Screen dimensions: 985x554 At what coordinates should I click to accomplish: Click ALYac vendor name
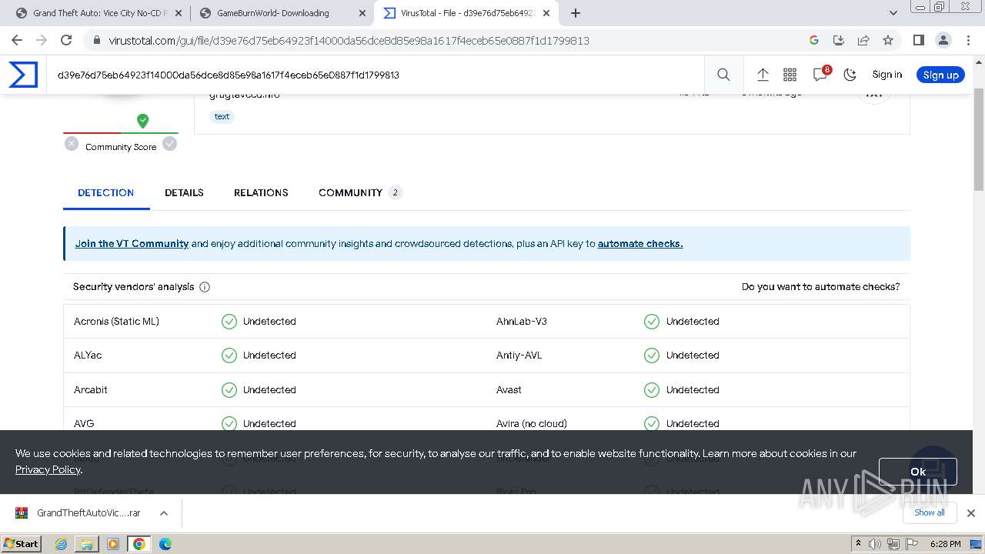tap(88, 355)
